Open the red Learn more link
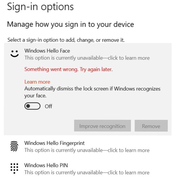This screenshot has height=182, width=182. 37,82
